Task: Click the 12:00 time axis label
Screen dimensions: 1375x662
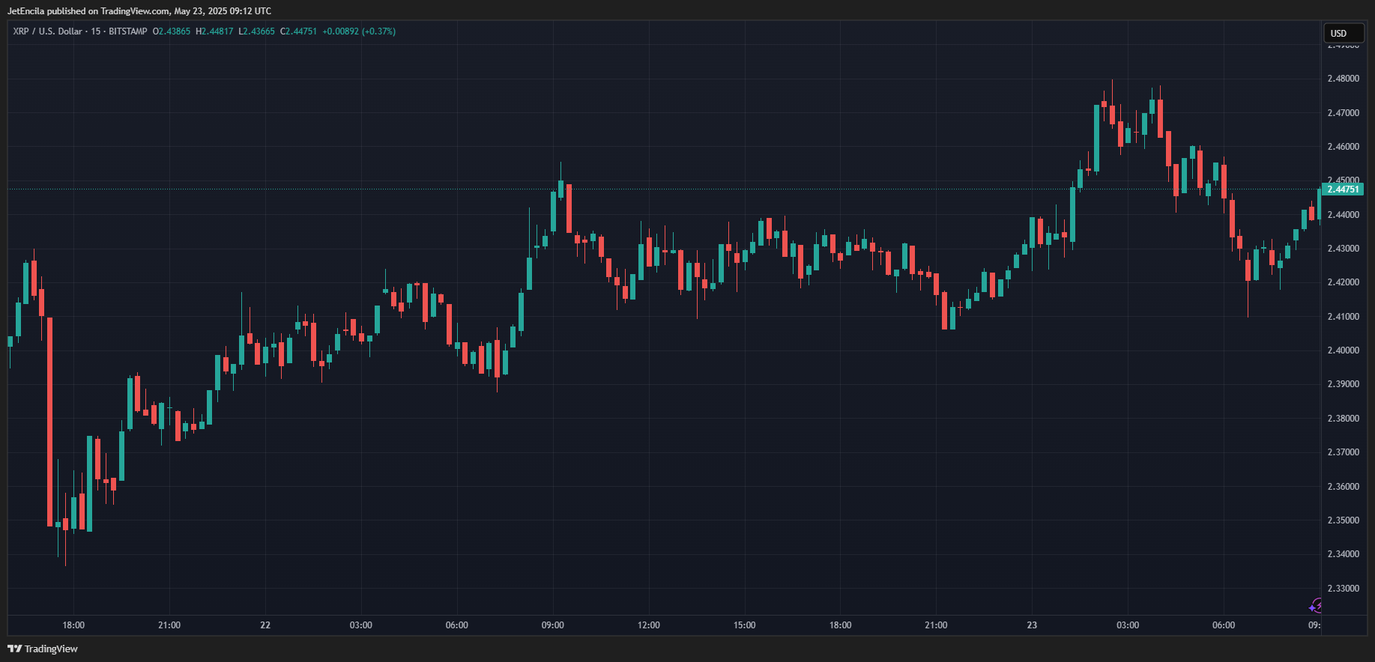Action: point(649,625)
